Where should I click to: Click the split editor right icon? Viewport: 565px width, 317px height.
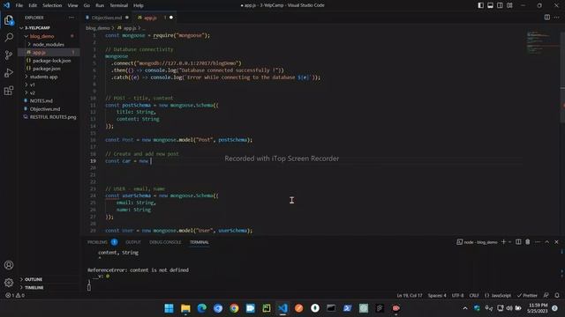coord(547,18)
